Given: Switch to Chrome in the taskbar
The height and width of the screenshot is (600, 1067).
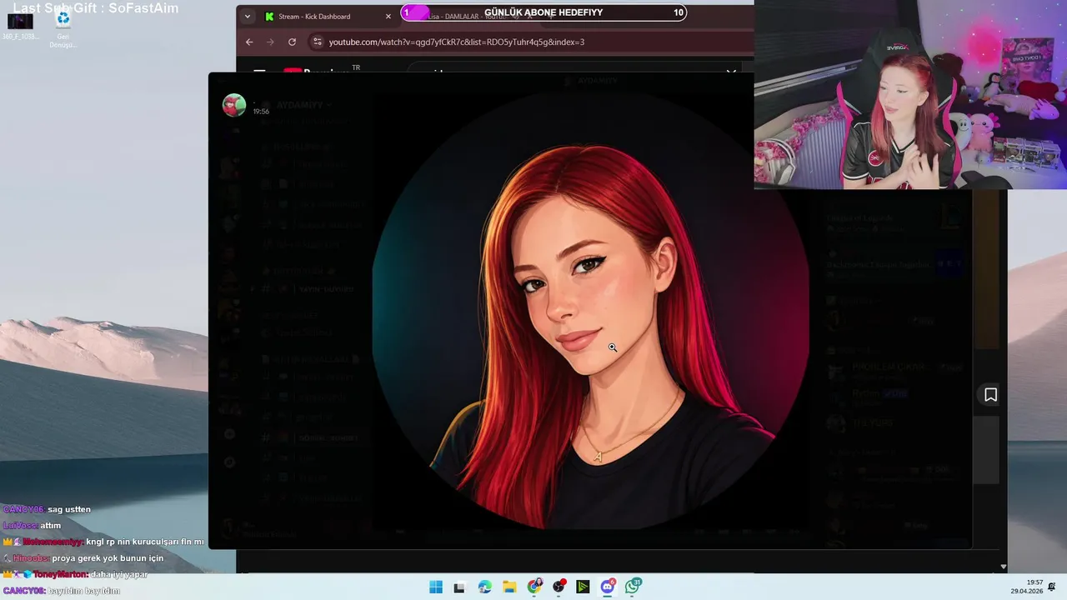Looking at the screenshot, I should coord(534,587).
